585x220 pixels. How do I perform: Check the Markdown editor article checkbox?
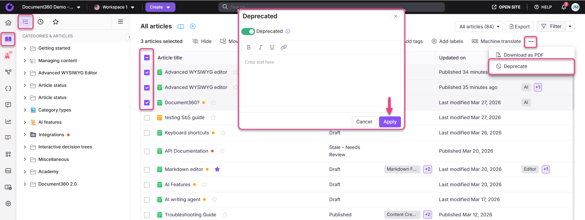[x=147, y=170]
